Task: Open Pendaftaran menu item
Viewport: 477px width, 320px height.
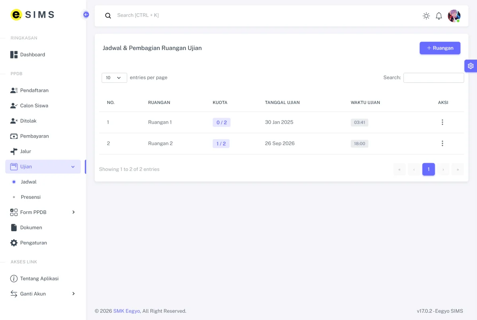Action: click(43, 90)
